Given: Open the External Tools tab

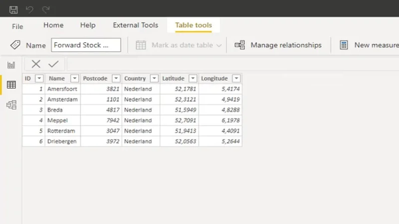Looking at the screenshot, I should (135, 25).
